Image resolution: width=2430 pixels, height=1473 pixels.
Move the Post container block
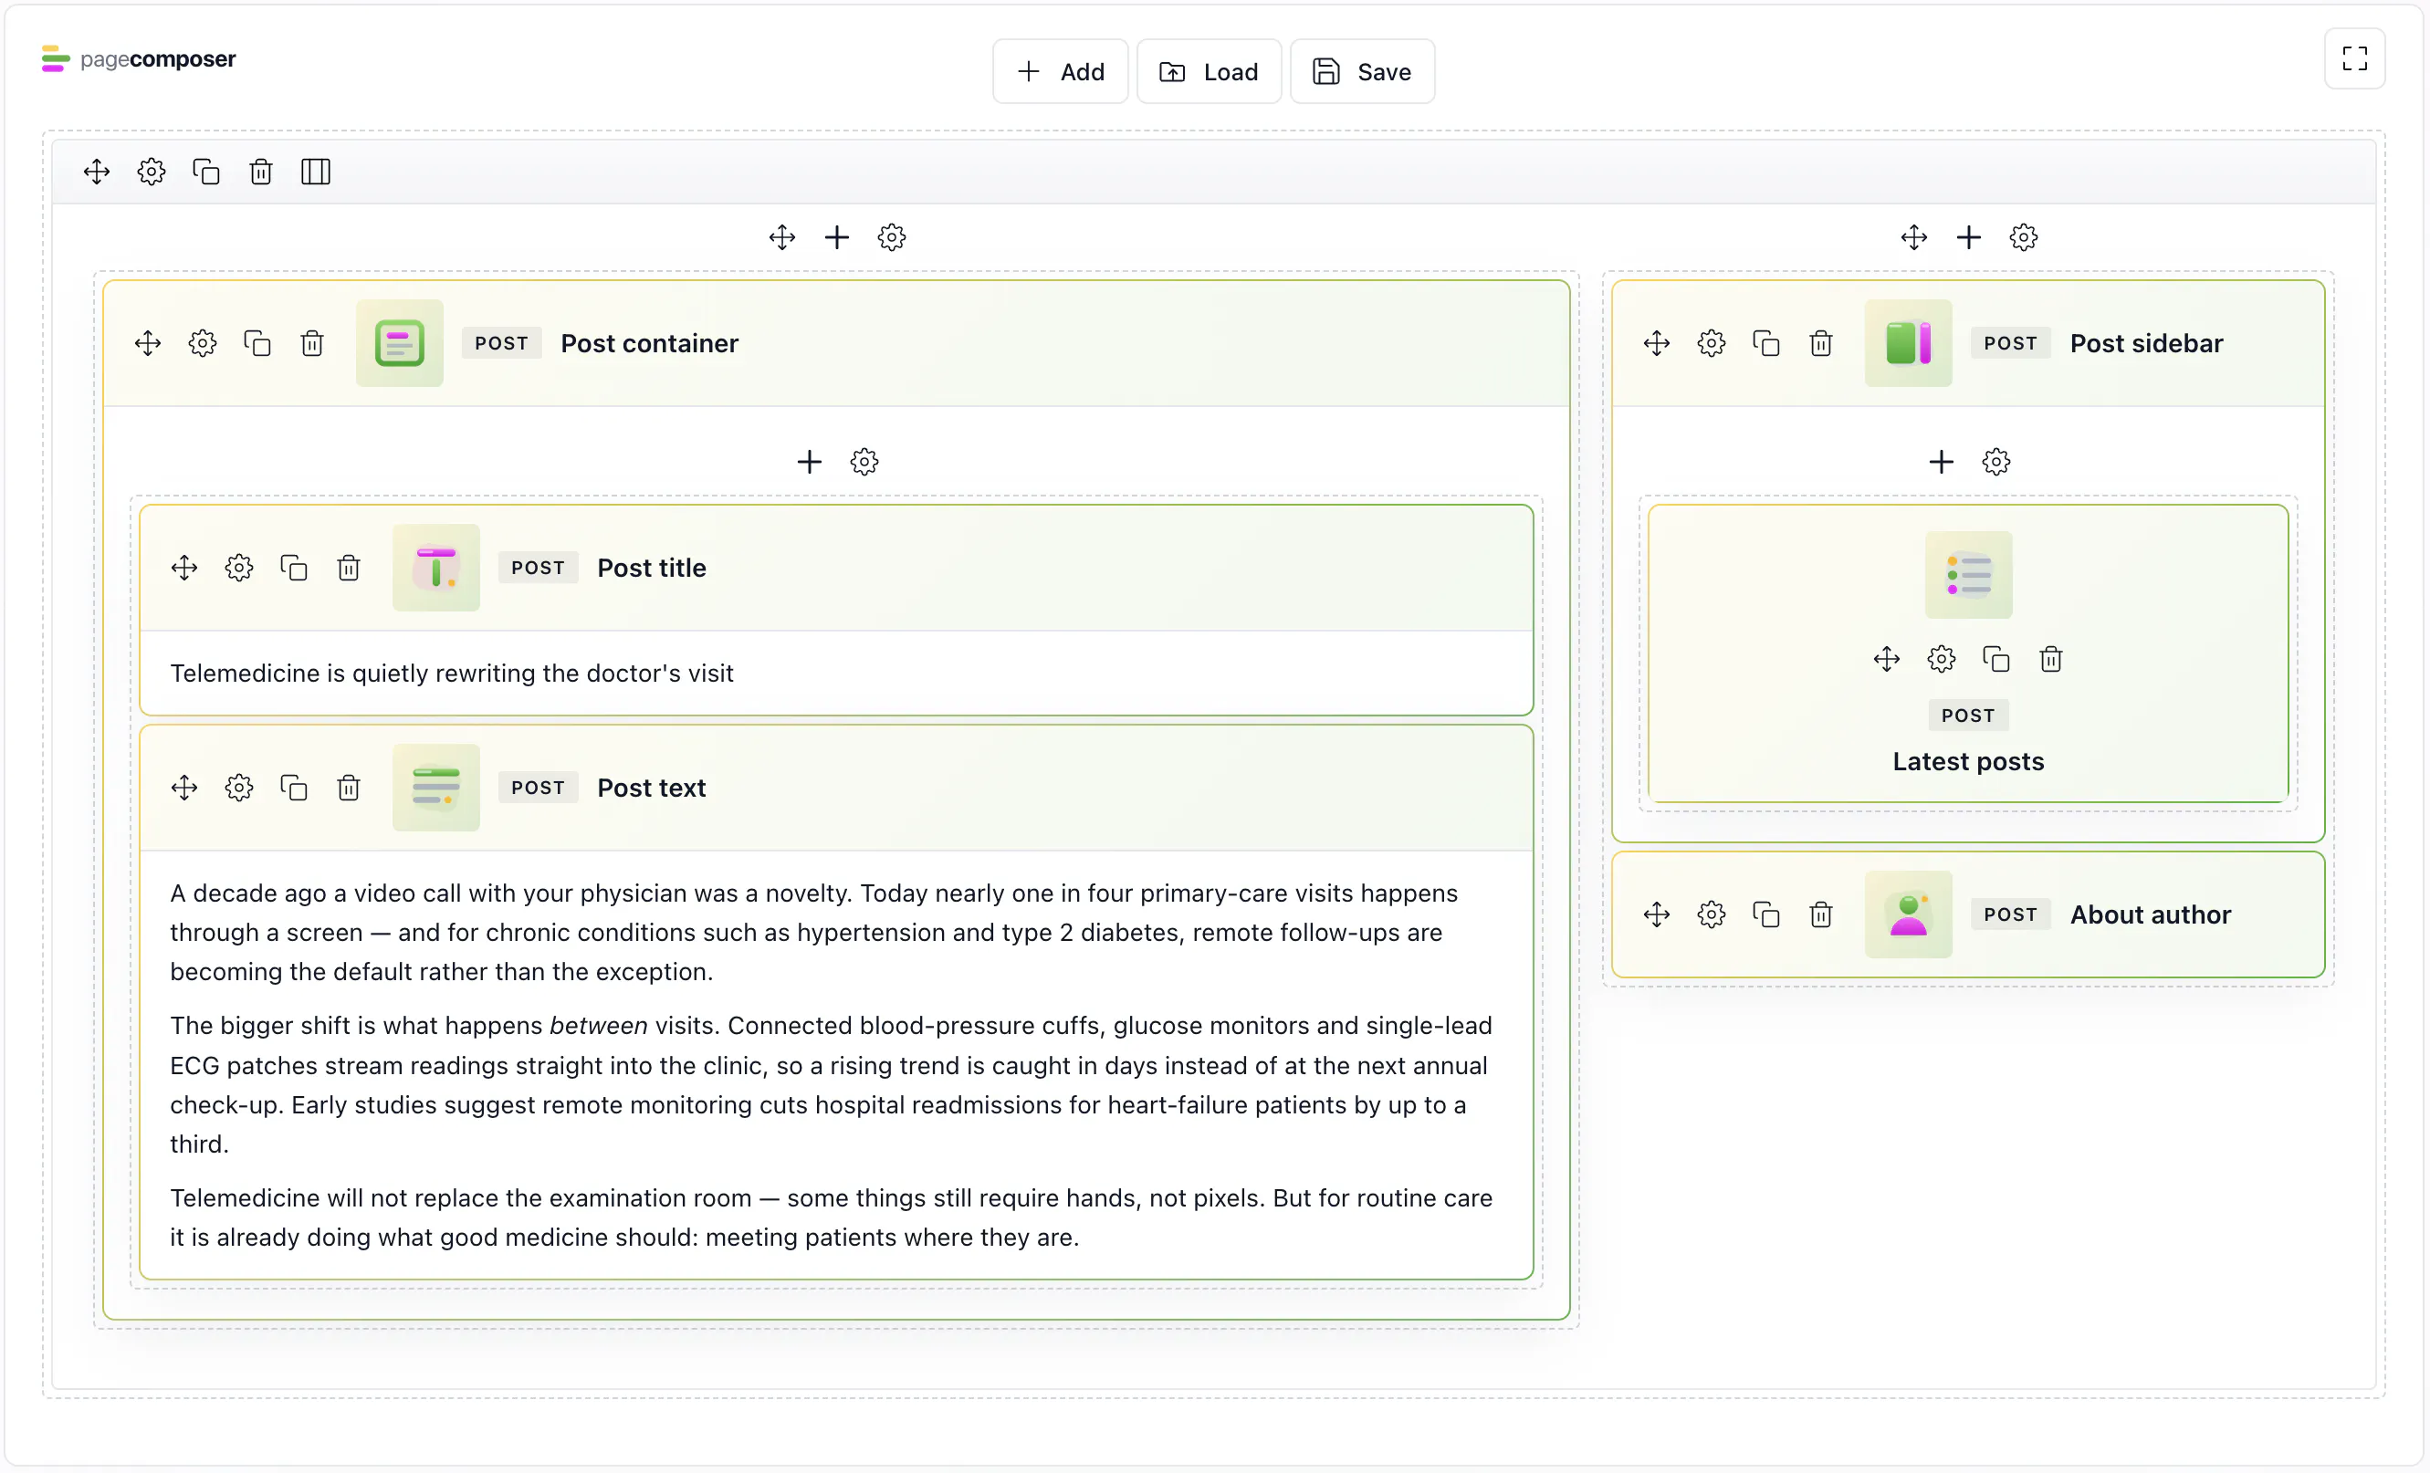tap(148, 343)
